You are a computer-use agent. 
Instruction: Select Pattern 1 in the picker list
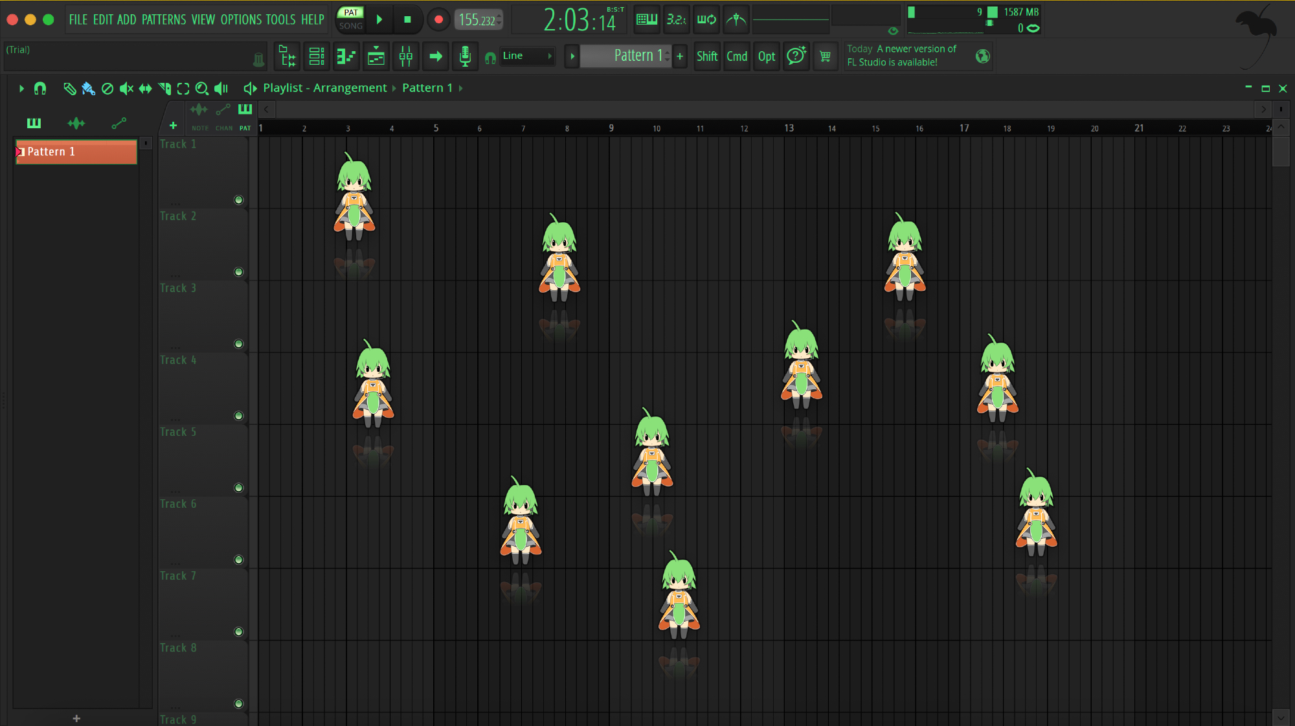[76, 152]
